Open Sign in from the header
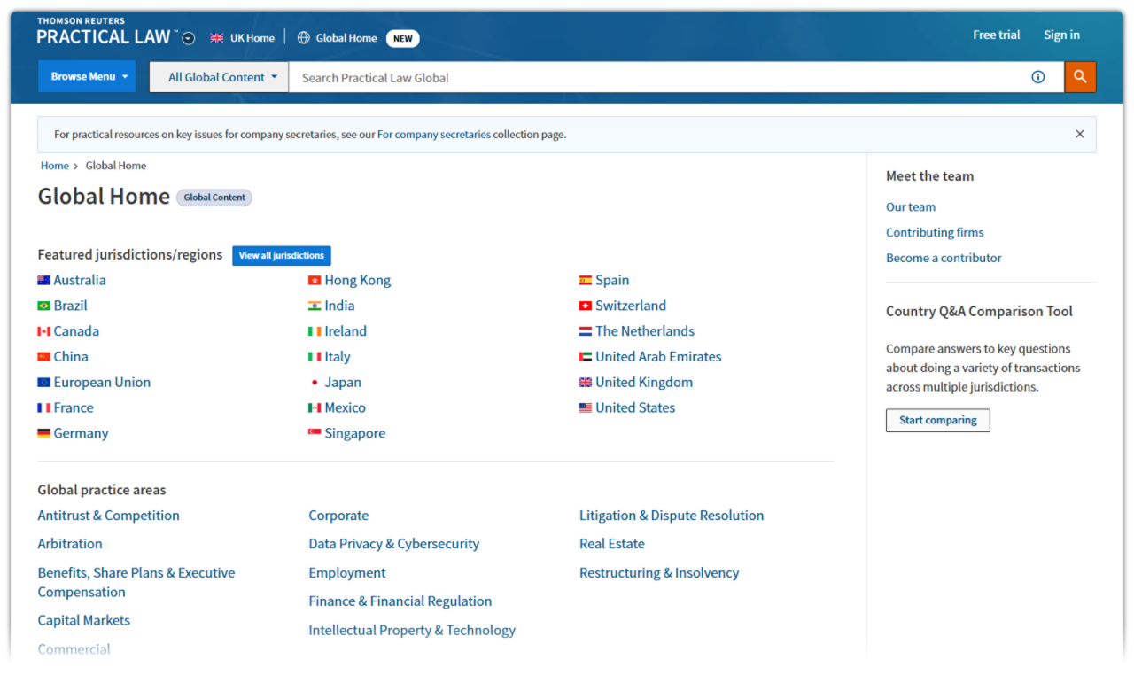1134x675 pixels. 1060,35
